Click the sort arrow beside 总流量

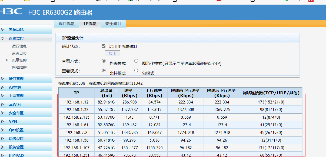(x=116, y=91)
